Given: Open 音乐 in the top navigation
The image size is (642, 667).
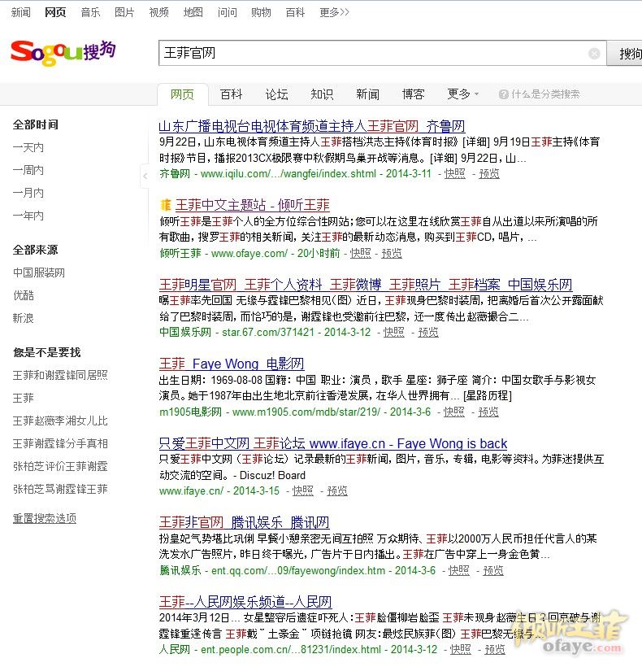Looking at the screenshot, I should click(x=90, y=12).
